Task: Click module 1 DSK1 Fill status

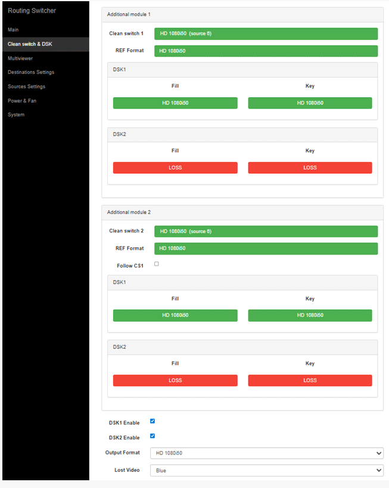Action: 175,103
